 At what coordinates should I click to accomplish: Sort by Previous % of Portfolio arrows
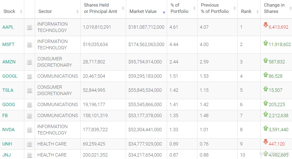235,8
